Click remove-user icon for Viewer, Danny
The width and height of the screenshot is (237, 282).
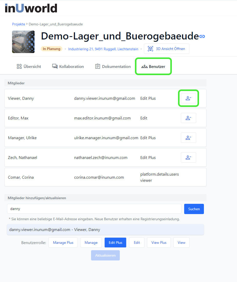pos(188,98)
